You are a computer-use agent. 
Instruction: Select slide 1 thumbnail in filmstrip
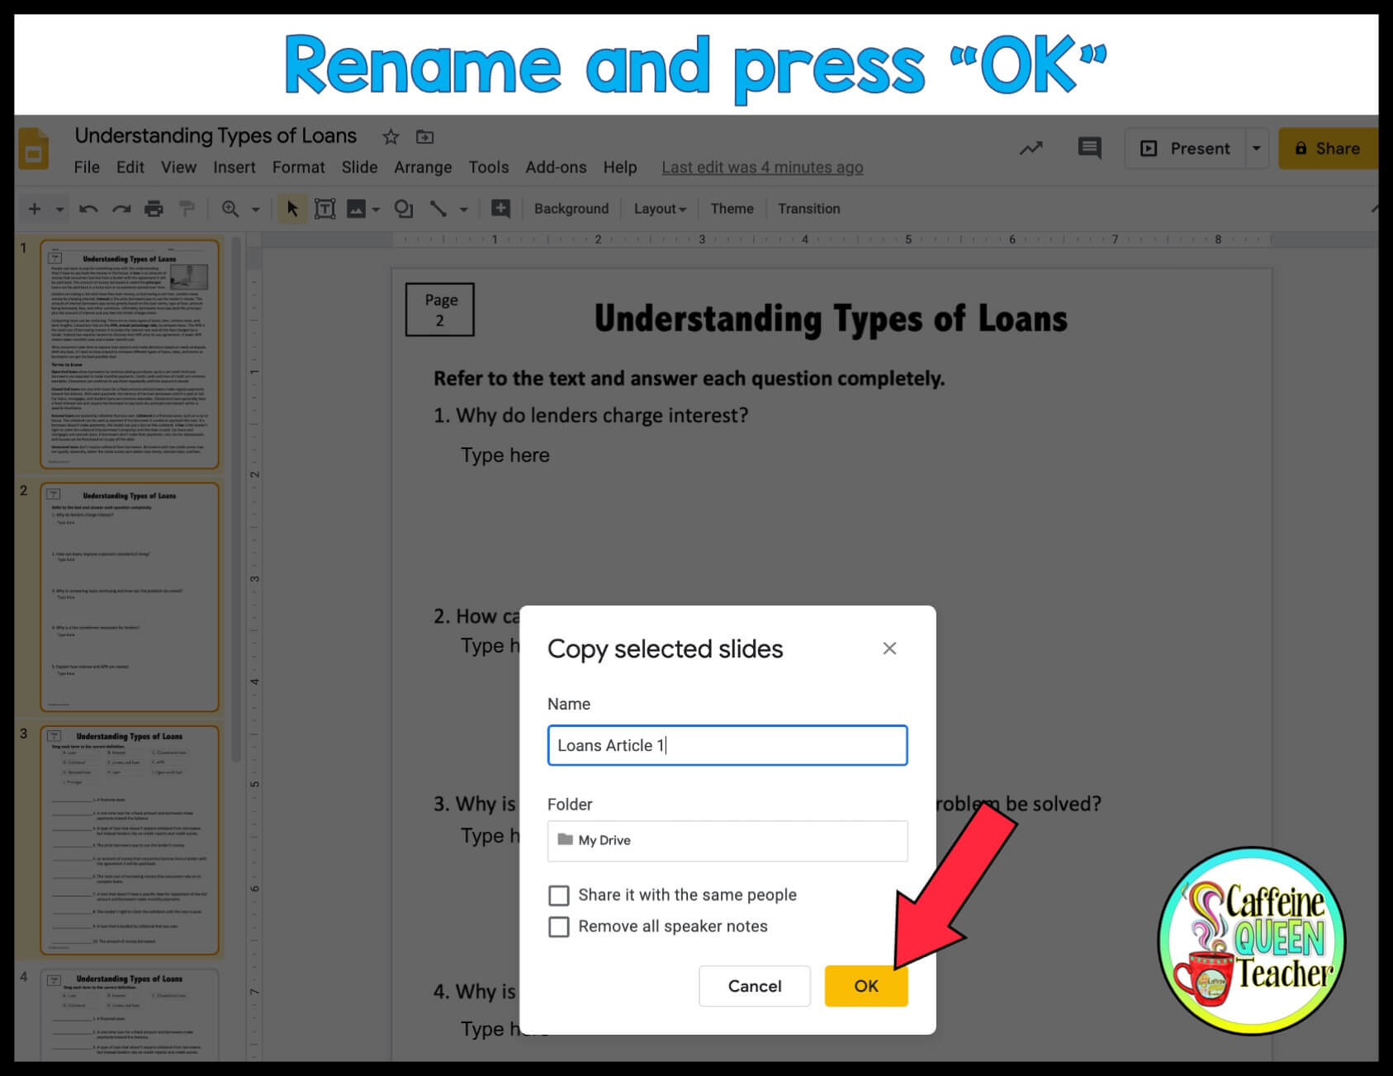pos(130,355)
